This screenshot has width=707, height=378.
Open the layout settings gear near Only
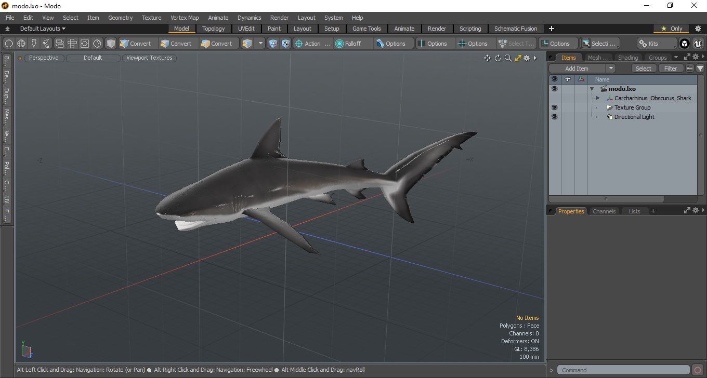coord(698,29)
